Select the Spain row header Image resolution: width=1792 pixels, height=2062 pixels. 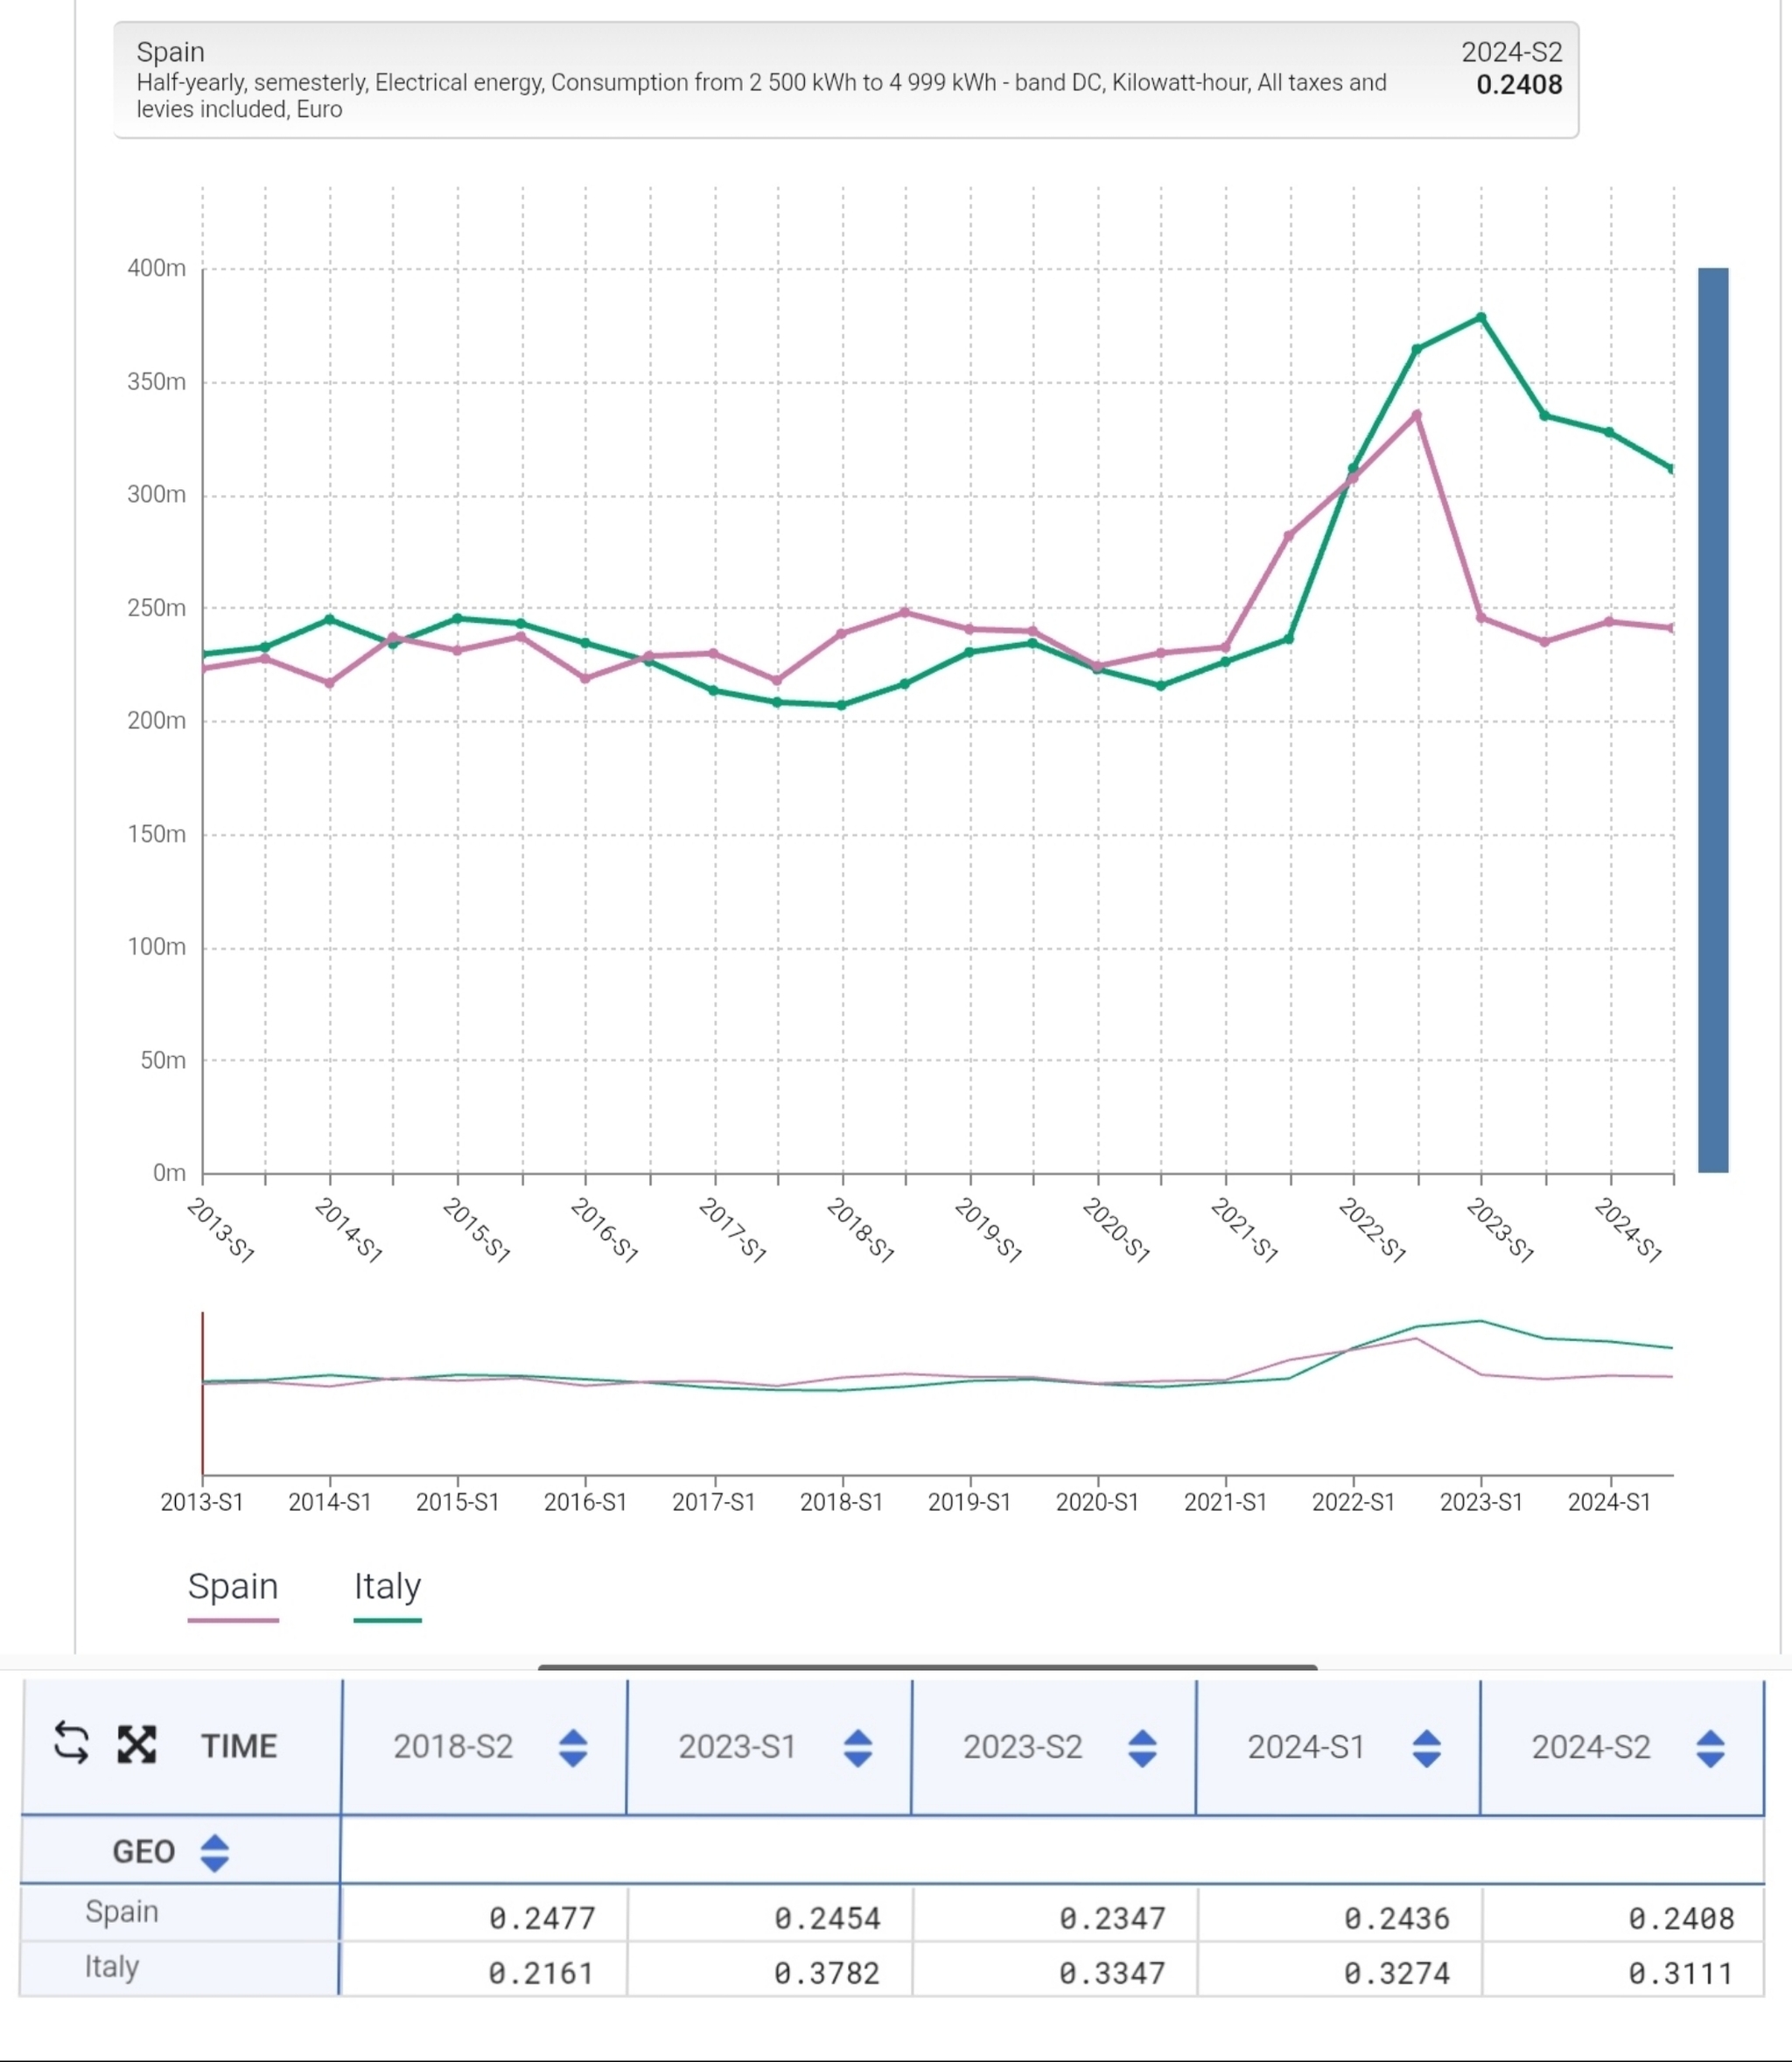[x=122, y=1911]
